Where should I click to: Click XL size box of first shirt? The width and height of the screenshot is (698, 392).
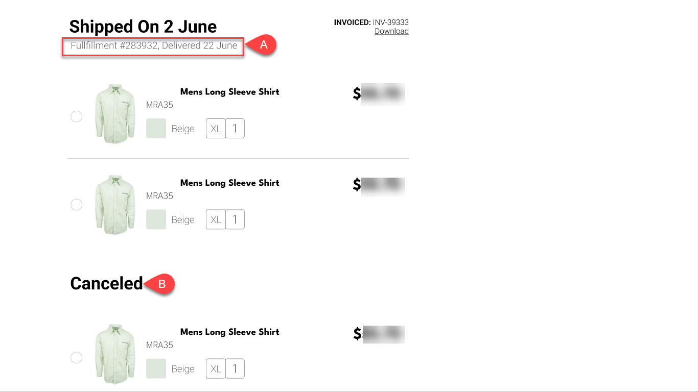tap(216, 129)
